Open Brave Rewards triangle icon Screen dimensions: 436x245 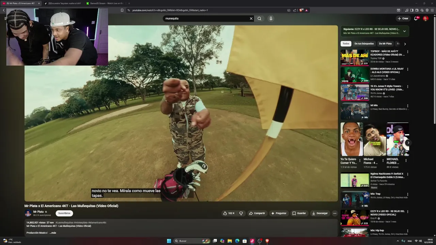(306, 10)
